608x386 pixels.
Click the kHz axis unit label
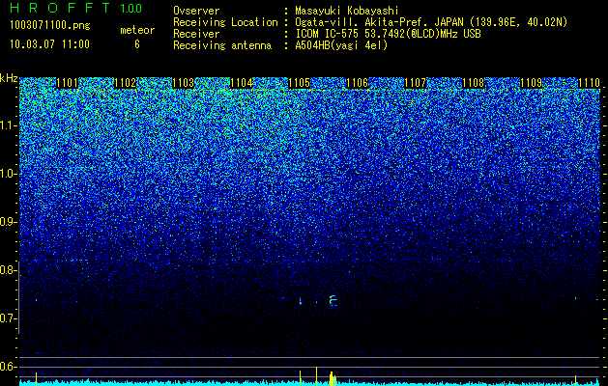[9, 78]
